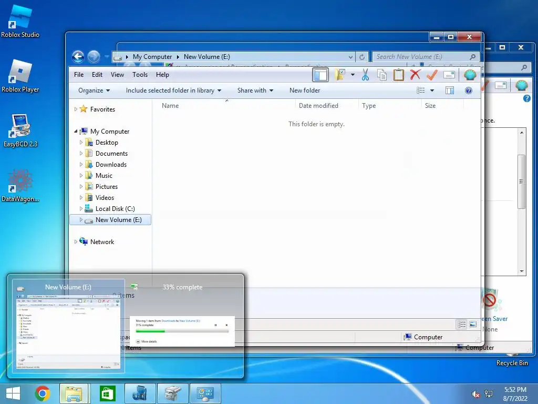Select New Volume (E:) in tree
The image size is (538, 404).
[110, 220]
